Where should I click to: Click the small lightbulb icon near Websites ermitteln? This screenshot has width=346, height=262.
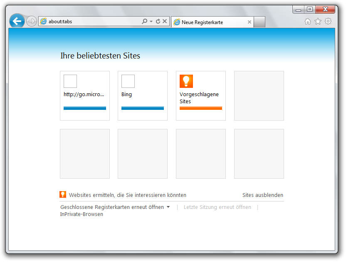(63, 194)
